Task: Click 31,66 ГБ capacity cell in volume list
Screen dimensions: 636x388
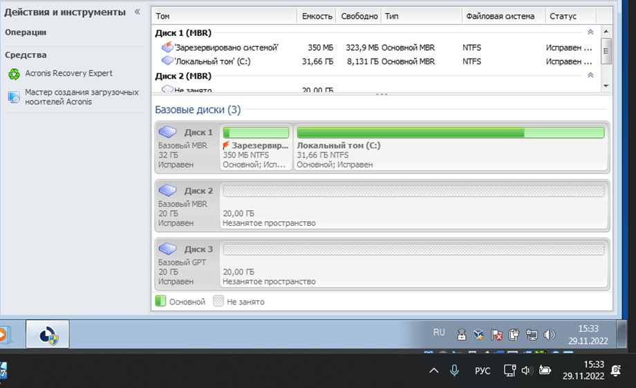Action: (x=317, y=61)
